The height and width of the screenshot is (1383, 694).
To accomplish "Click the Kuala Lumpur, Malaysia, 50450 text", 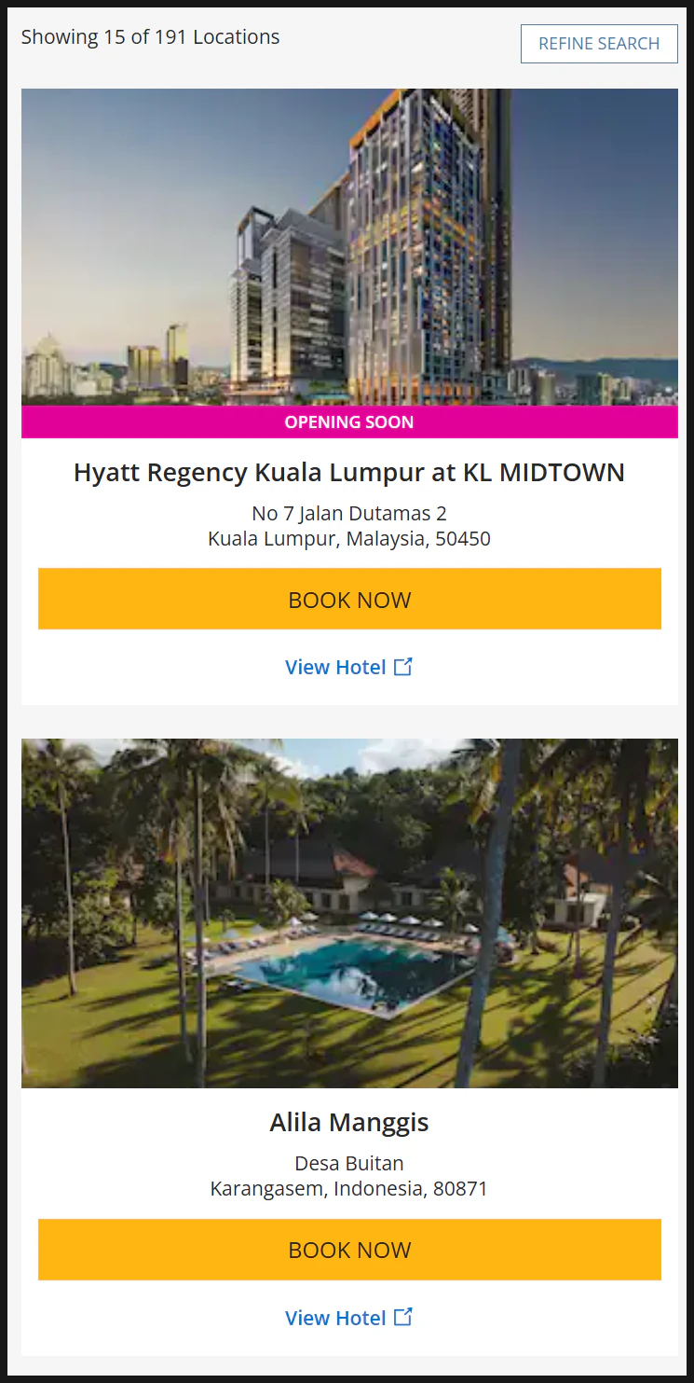I will tap(349, 538).
